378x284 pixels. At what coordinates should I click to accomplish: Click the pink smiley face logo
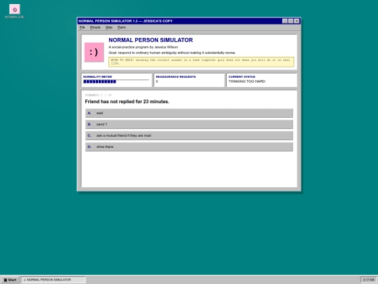[x=94, y=52]
